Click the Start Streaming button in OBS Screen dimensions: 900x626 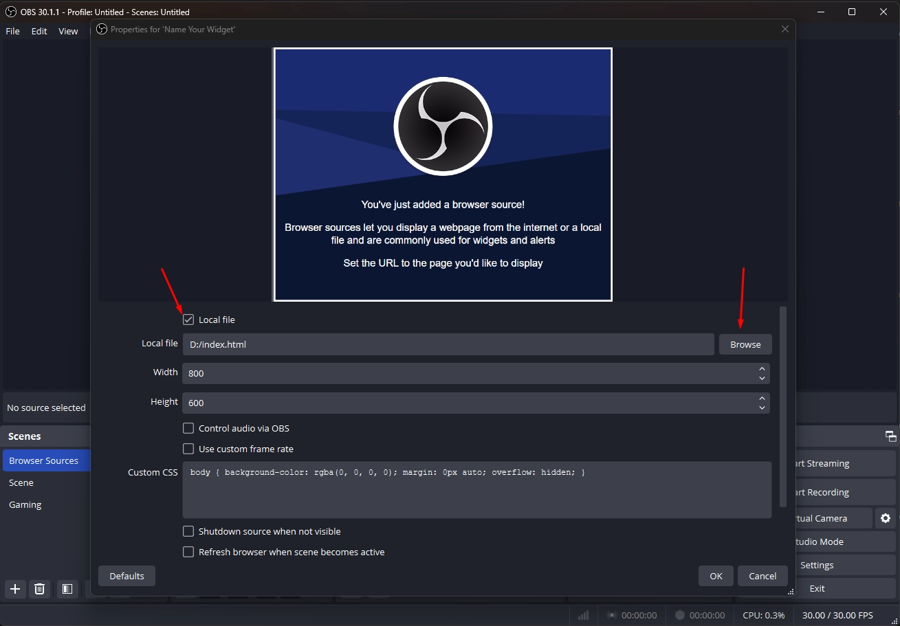846,463
